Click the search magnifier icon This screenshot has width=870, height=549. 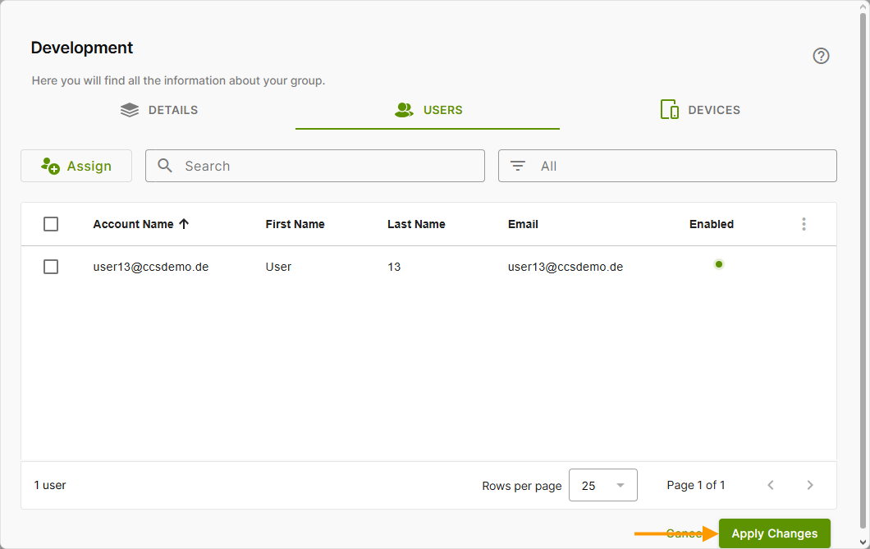[165, 165]
